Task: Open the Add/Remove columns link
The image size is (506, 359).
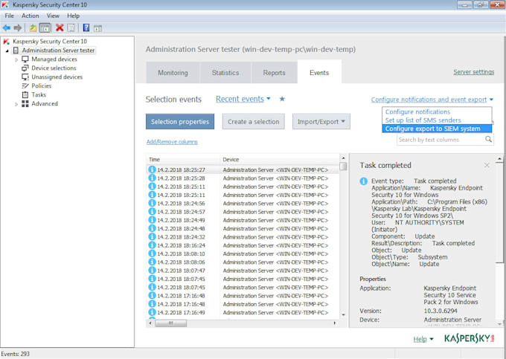Action: [172, 142]
